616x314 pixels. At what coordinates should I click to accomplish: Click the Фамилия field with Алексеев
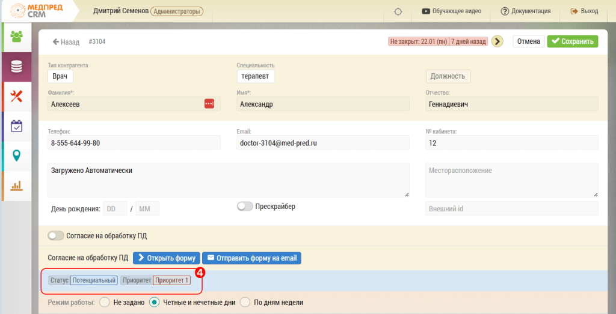pos(134,104)
